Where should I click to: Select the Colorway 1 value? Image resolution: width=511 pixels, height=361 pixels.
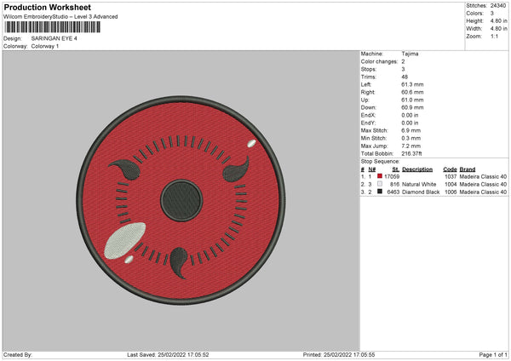point(44,46)
